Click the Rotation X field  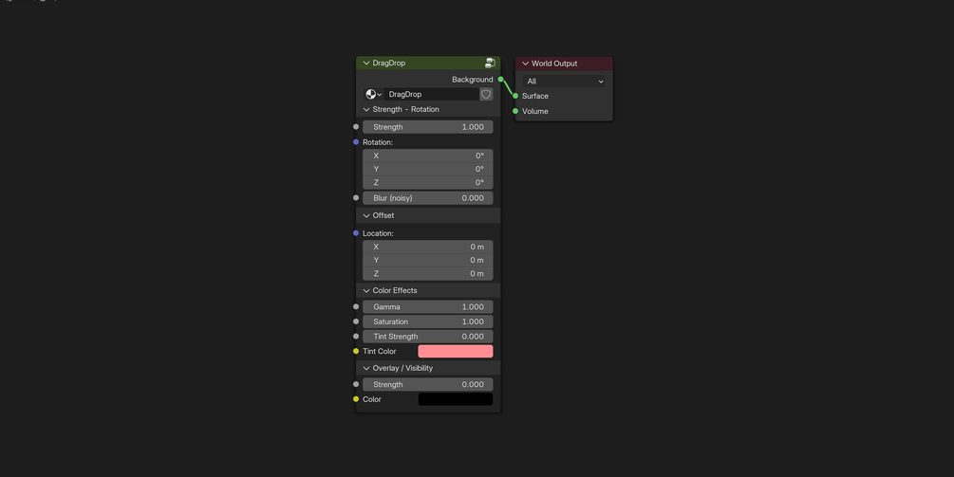coord(428,156)
